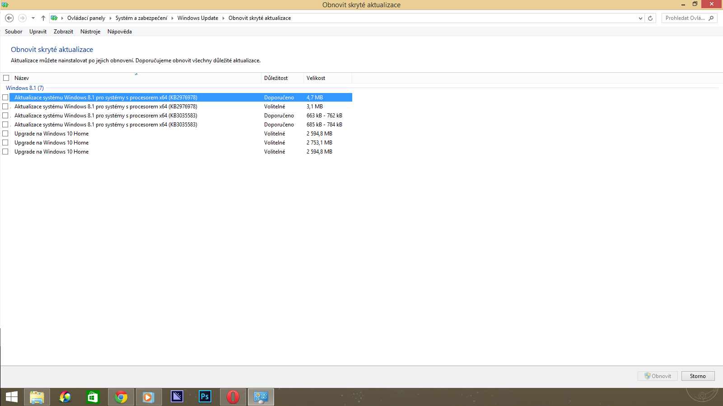Open the Nástroje menu
The width and height of the screenshot is (723, 406).
[90, 32]
